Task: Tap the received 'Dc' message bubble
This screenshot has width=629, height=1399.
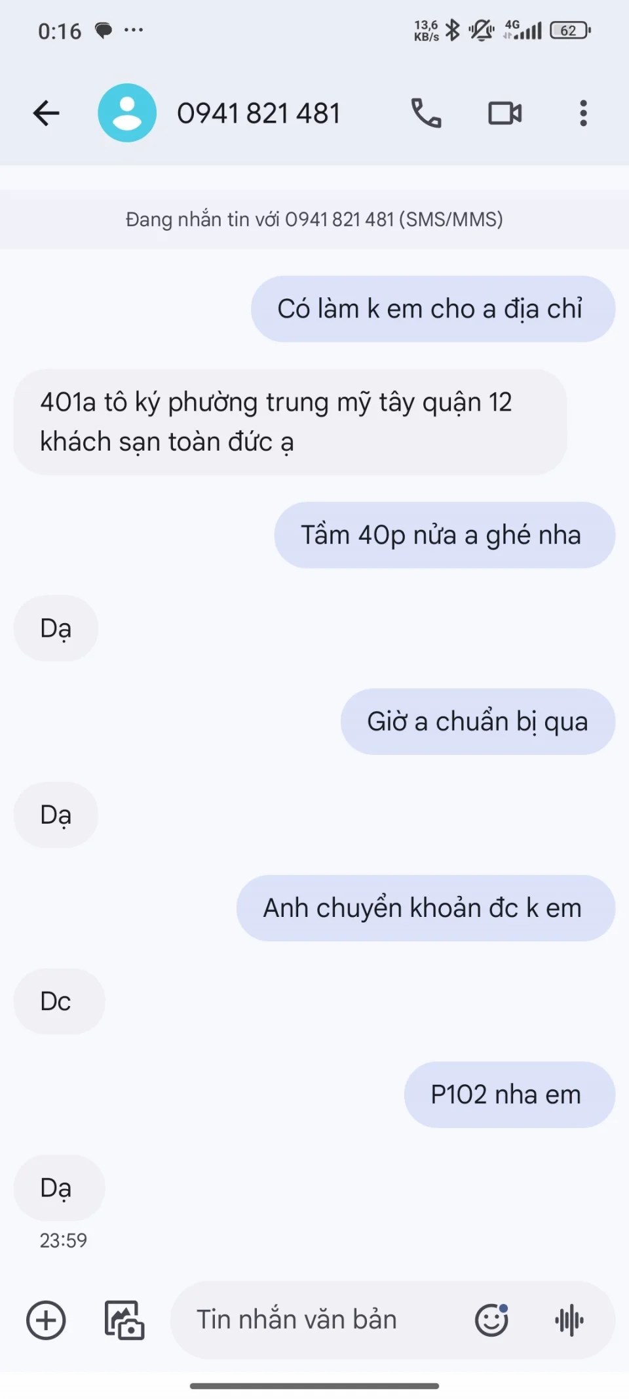Action: click(x=59, y=1002)
